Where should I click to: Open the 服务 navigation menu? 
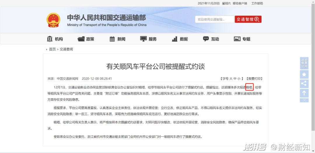(x=148, y=39)
